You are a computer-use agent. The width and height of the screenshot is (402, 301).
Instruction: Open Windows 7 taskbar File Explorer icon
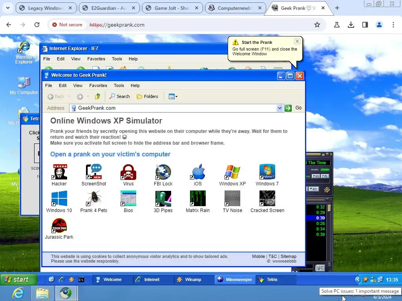pos(42,293)
